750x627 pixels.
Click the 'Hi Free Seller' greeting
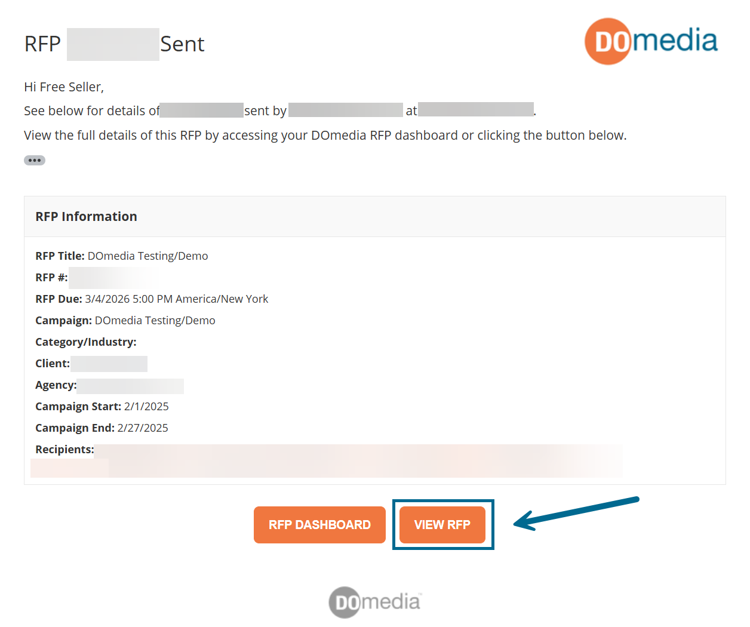[x=64, y=87]
